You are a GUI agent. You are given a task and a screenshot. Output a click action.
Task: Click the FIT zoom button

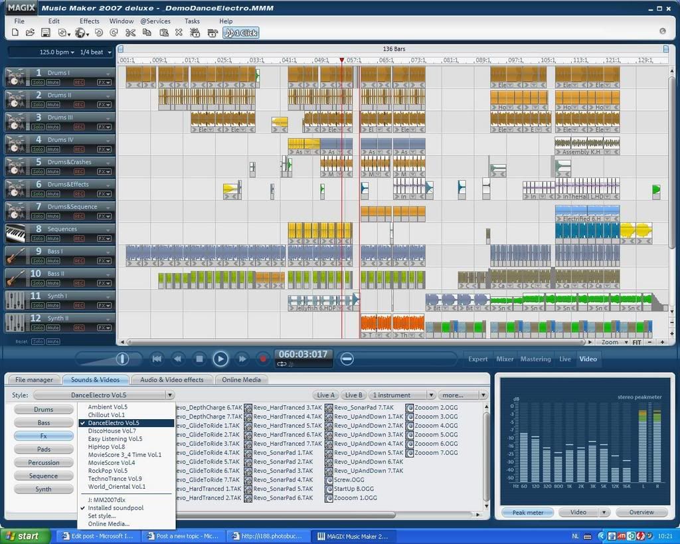[637, 342]
